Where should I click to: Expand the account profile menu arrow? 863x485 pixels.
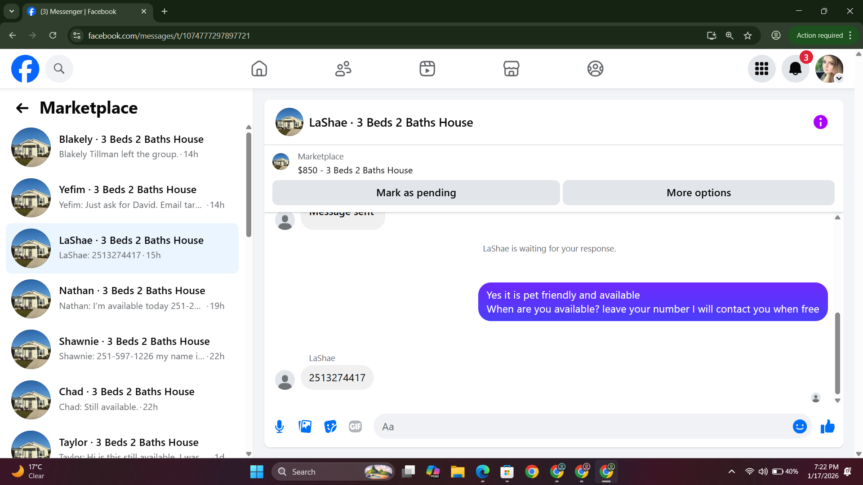839,79
